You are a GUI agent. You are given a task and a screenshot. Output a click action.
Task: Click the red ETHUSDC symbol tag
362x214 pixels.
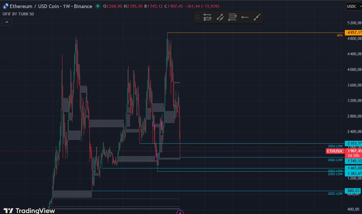(x=335, y=151)
